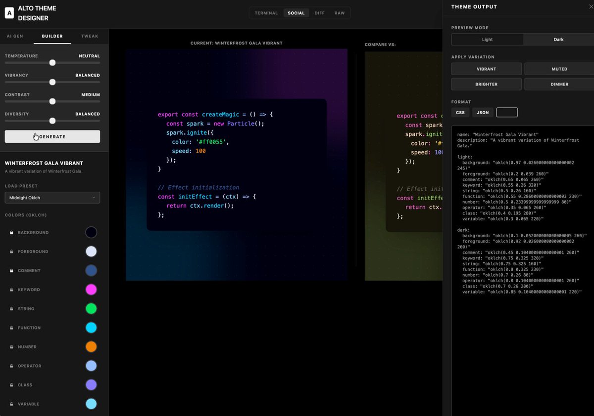Toggle the lock icon beside Foreground

pyautogui.click(x=11, y=251)
